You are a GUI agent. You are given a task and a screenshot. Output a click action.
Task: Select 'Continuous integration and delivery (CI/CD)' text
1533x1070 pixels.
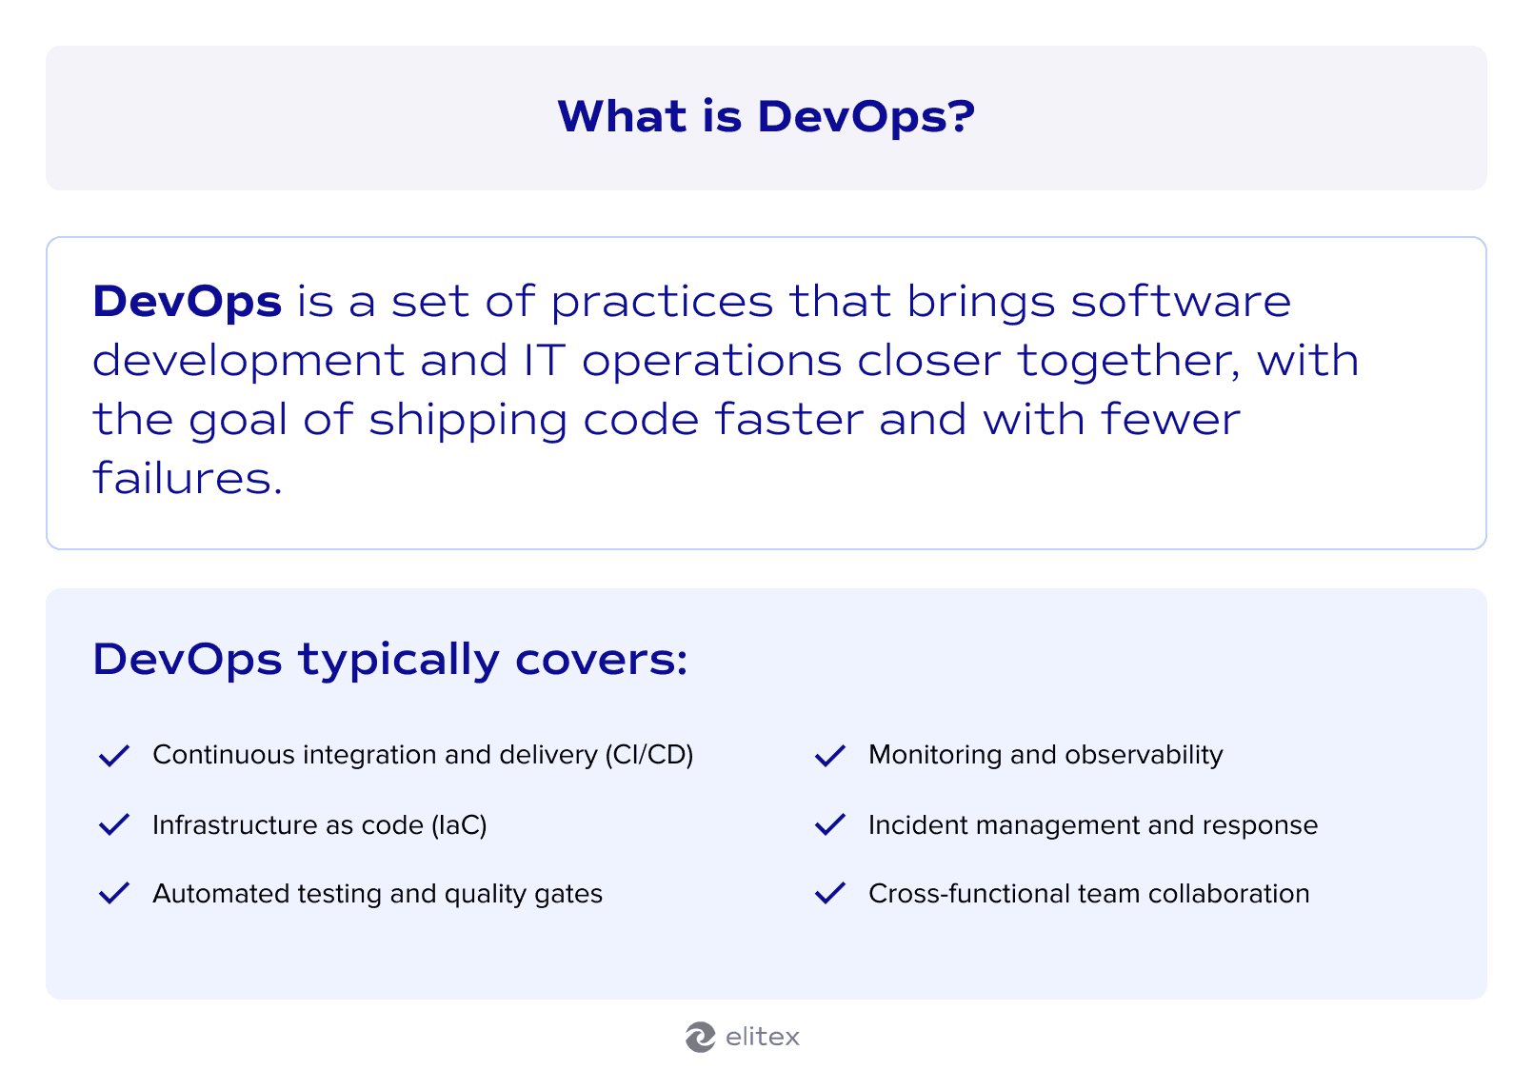(x=423, y=755)
